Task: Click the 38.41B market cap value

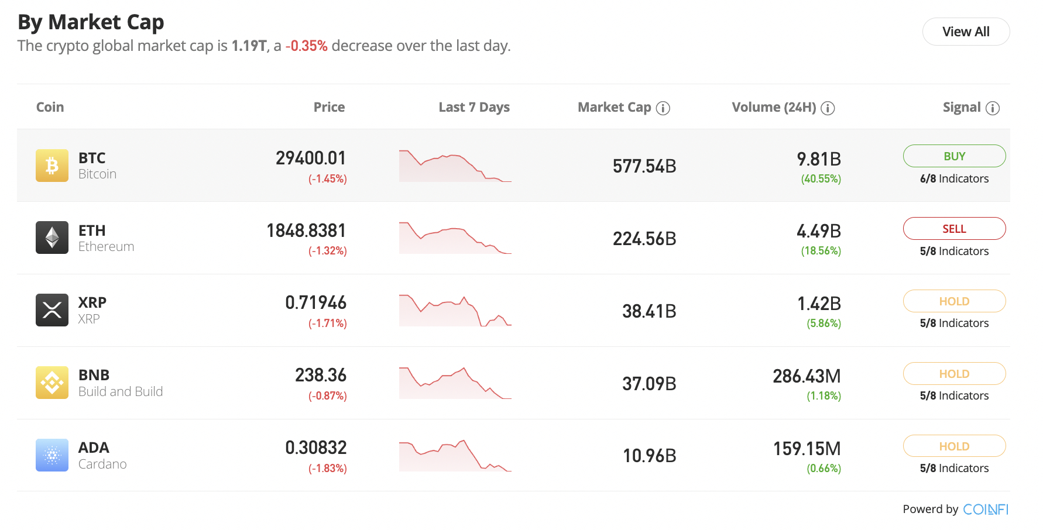Action: click(649, 311)
